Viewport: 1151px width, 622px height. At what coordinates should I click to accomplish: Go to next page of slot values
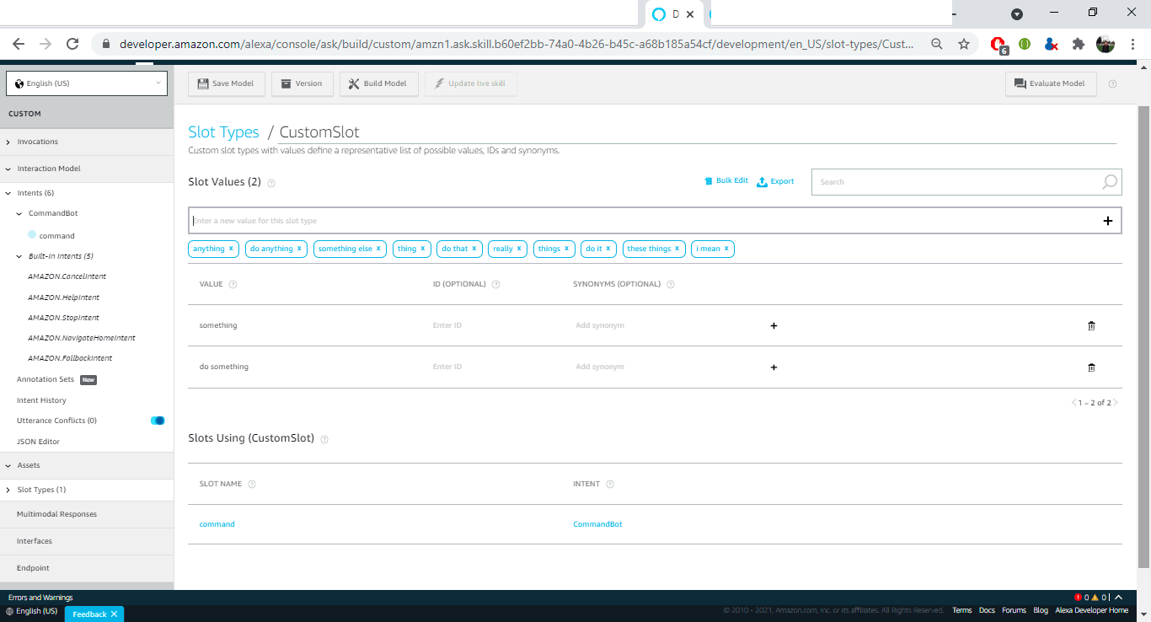click(x=1116, y=403)
